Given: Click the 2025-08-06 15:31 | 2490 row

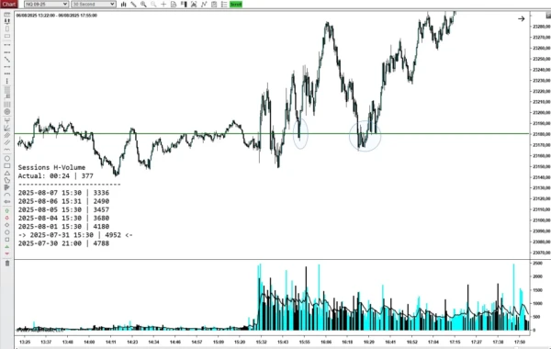Looking at the screenshot, I should (x=63, y=201).
